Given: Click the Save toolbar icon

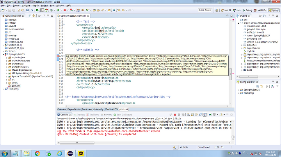Looking at the screenshot, I should coord(9,10).
